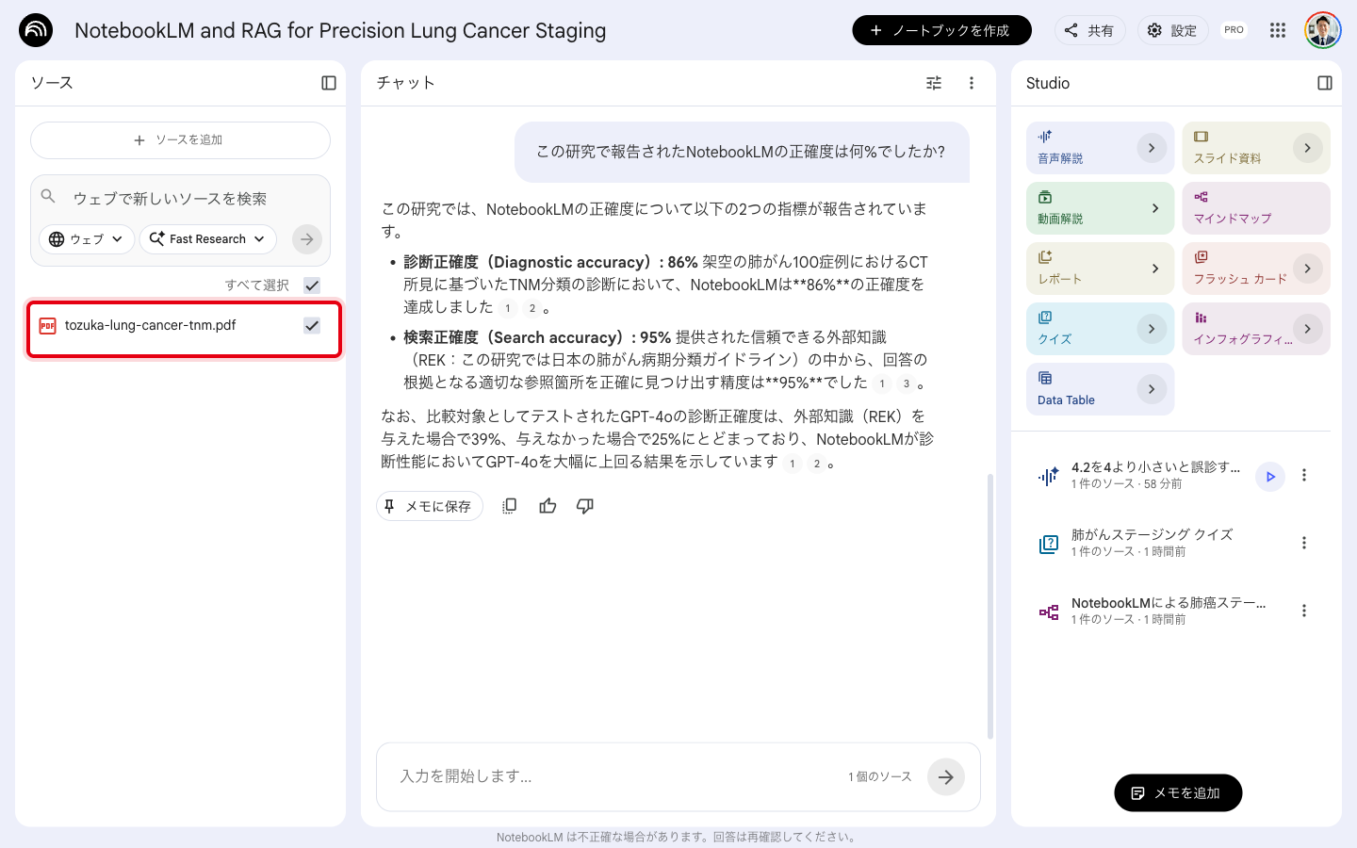Open options for 4.2を4より小さい audio item
The height and width of the screenshot is (848, 1357).
(1304, 476)
